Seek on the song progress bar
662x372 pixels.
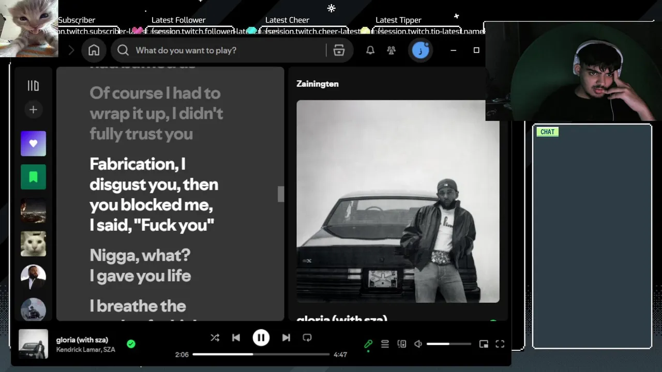click(261, 354)
